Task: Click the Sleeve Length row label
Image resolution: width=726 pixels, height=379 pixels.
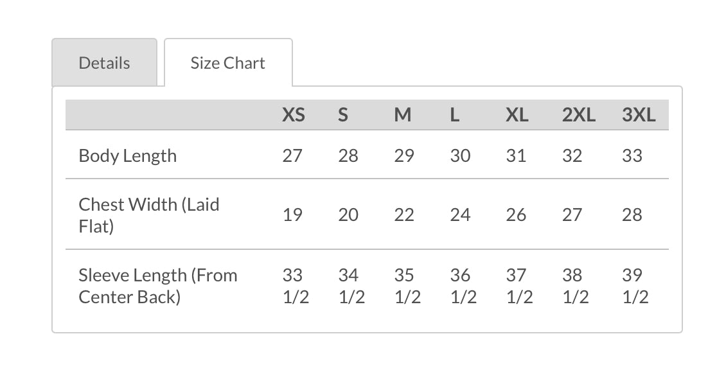Action: (x=158, y=286)
